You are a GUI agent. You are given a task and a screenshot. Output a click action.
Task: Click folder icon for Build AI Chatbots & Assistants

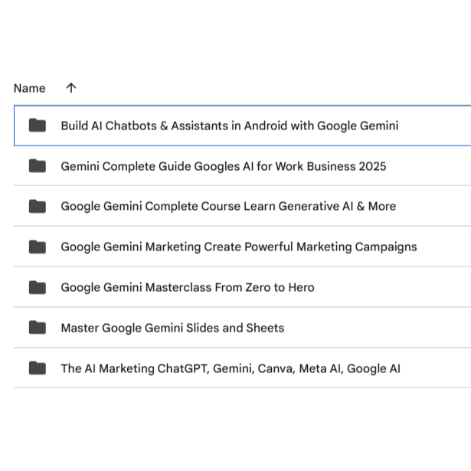coord(38,126)
